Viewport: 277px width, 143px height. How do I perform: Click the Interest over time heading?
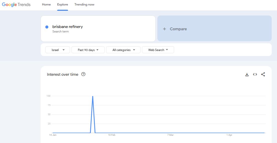tap(62, 74)
